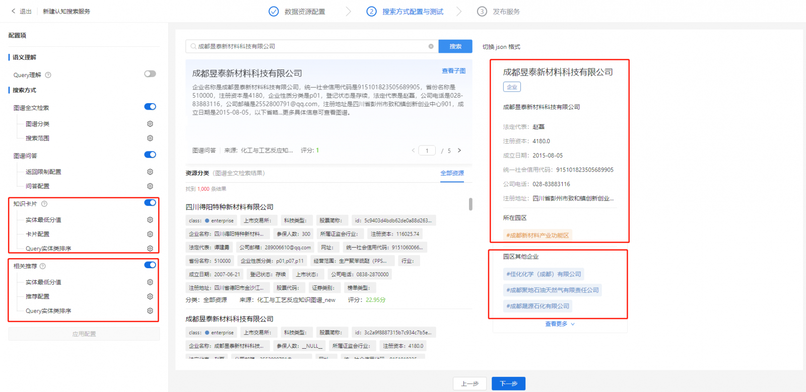Open settings gear for 卡片配置

[x=150, y=234]
